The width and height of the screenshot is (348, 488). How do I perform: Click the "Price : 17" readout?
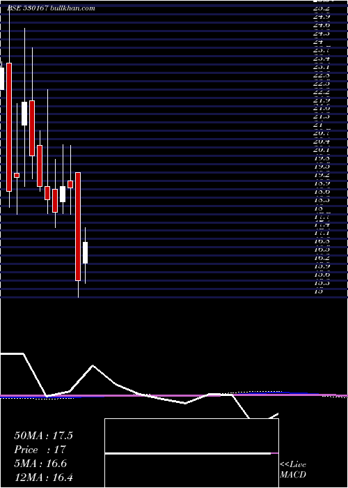click(40, 450)
